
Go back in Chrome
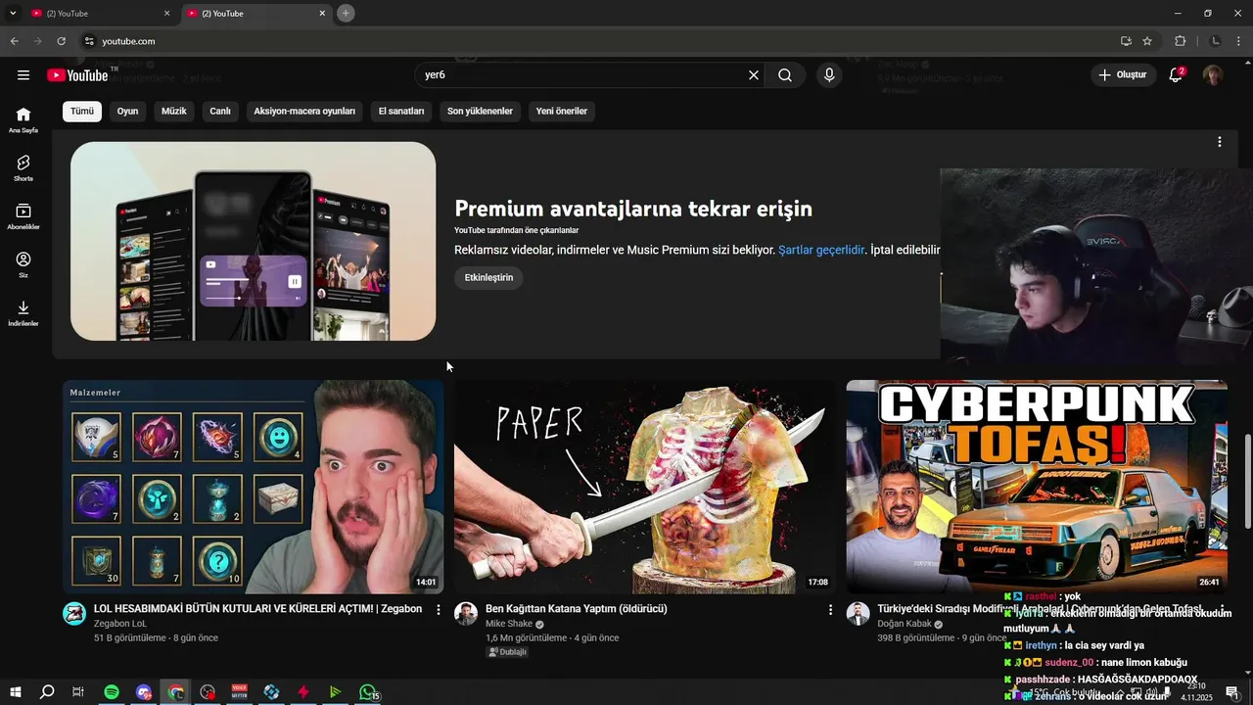point(14,41)
